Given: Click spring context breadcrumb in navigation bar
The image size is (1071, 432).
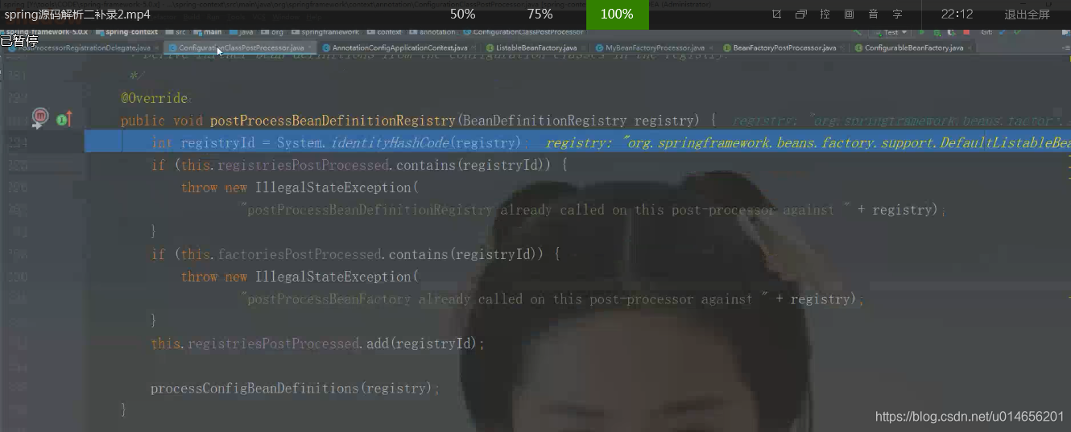Looking at the screenshot, I should click(127, 32).
